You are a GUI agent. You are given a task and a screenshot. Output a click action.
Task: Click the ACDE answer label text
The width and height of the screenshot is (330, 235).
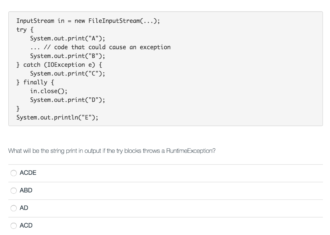coord(28,173)
